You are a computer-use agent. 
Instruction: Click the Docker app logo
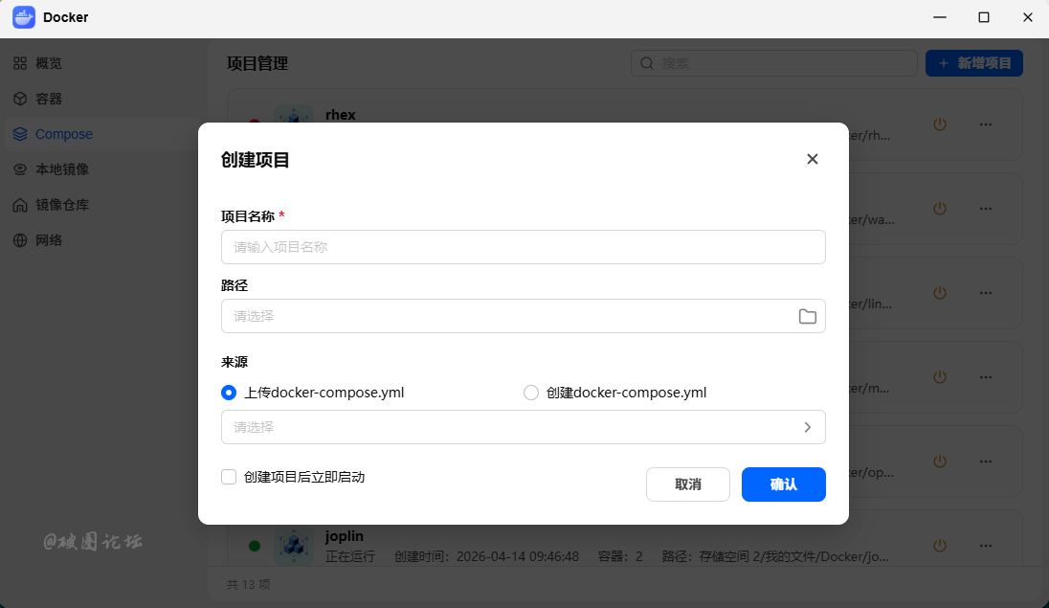pos(23,17)
